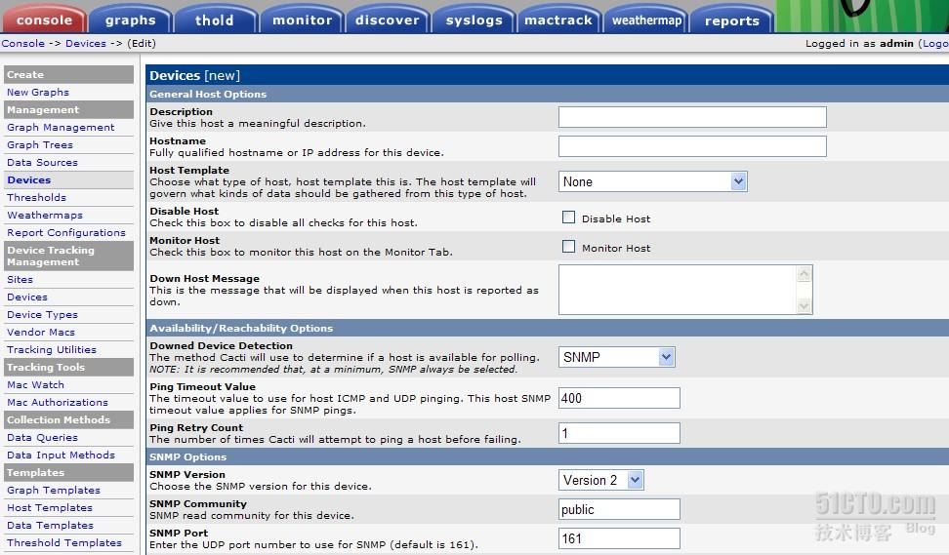Click the SNMP Community field
The image size is (949, 555).
619,509
